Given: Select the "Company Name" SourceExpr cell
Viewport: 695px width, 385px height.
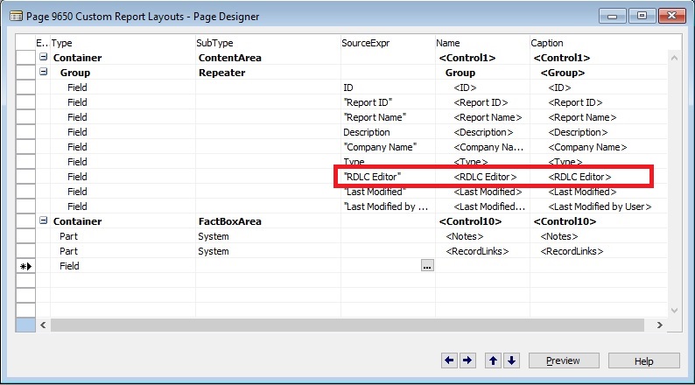Looking at the screenshot, I should [x=387, y=147].
